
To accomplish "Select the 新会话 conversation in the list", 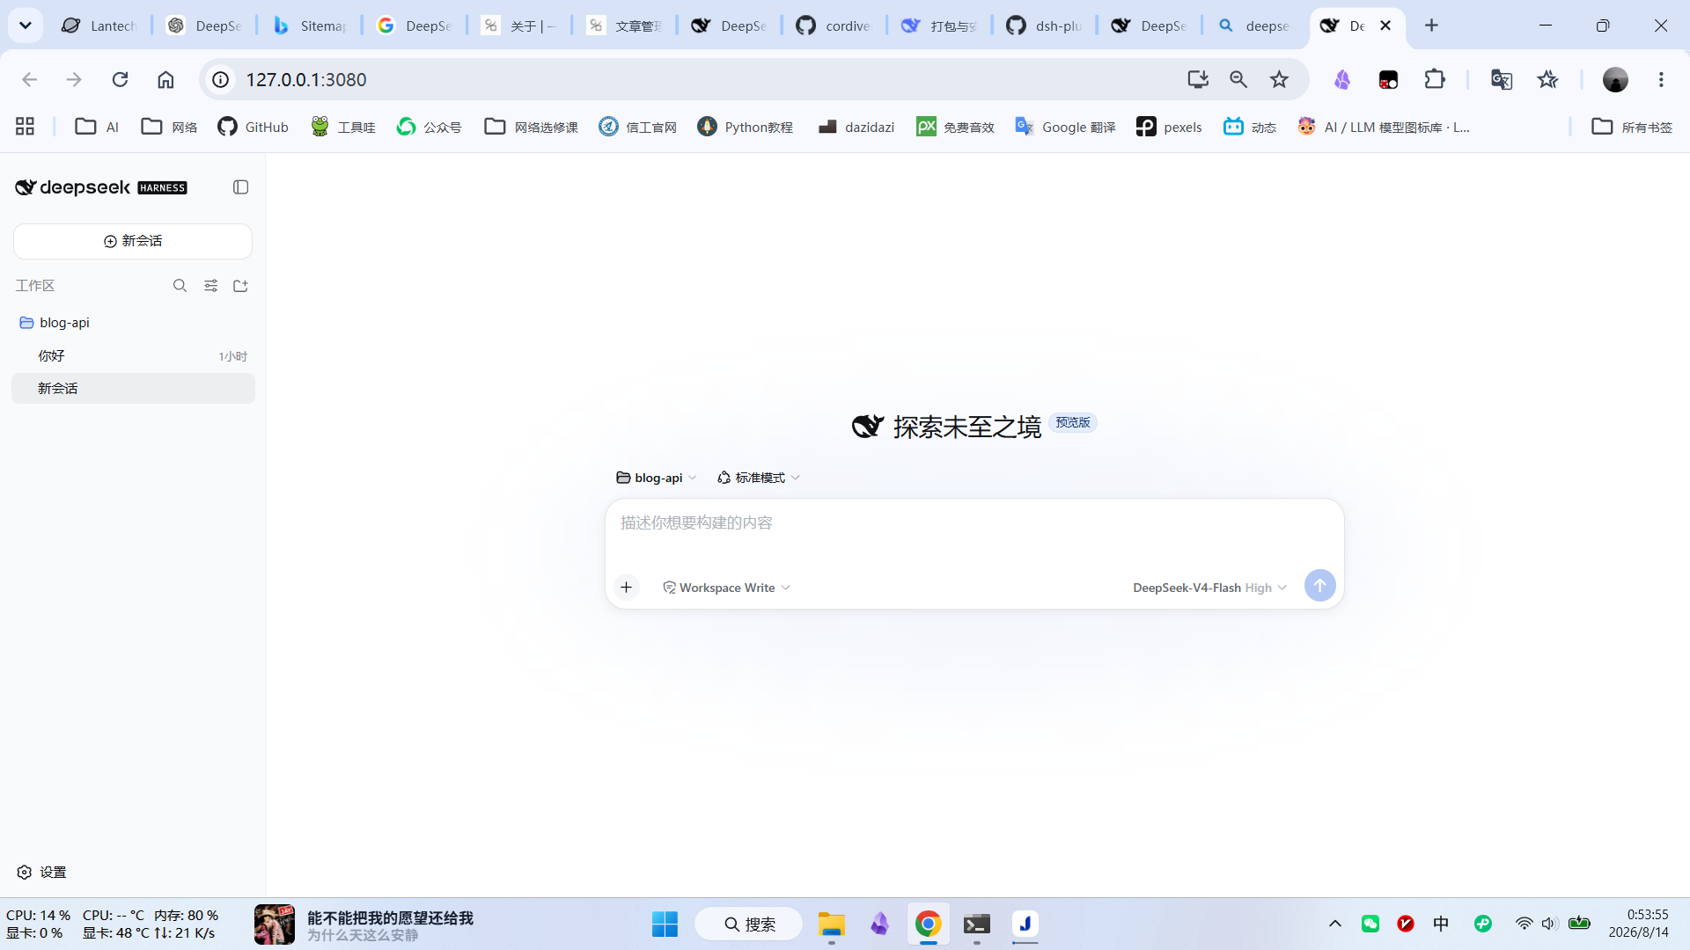I will coord(133,388).
